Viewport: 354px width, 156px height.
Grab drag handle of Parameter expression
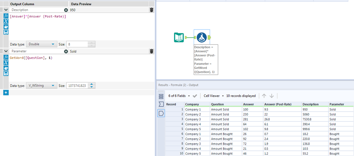pos(1,51)
